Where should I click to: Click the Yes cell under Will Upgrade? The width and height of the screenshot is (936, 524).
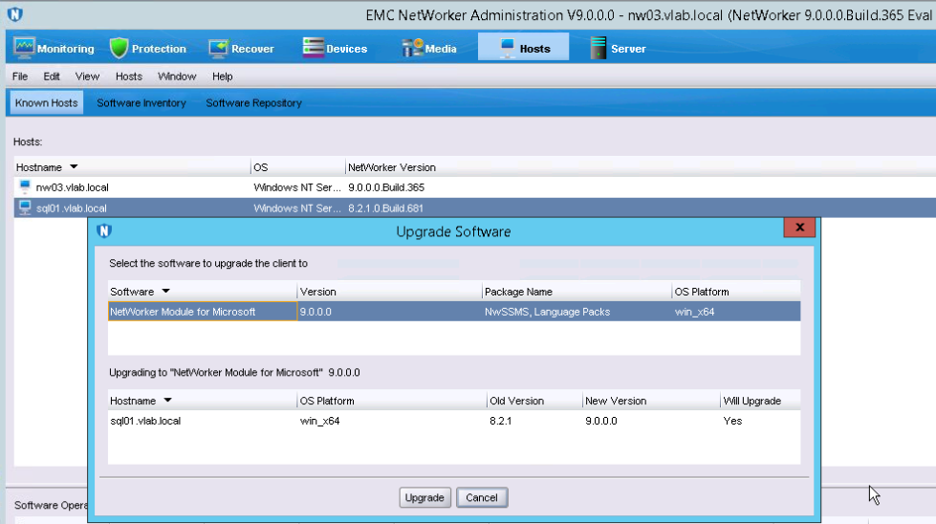click(x=732, y=421)
